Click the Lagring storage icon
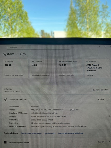The width and height of the screenshot is (111, 148). coord(6,62)
